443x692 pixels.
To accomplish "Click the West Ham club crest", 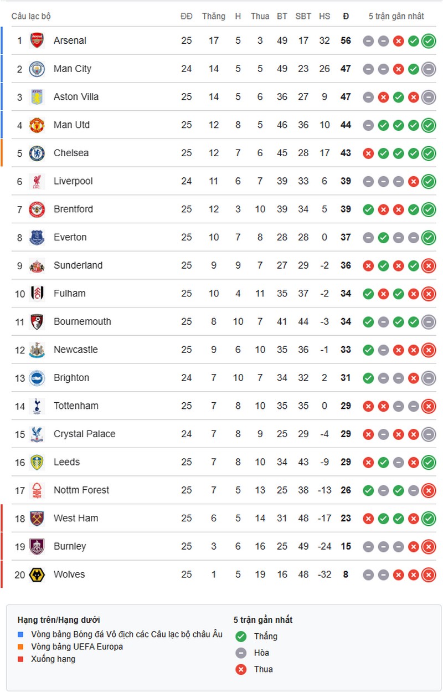I will pyautogui.click(x=37, y=518).
